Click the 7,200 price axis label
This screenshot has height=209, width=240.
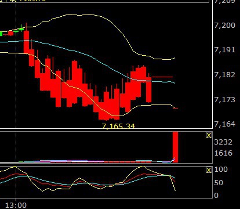pyautogui.click(x=225, y=26)
